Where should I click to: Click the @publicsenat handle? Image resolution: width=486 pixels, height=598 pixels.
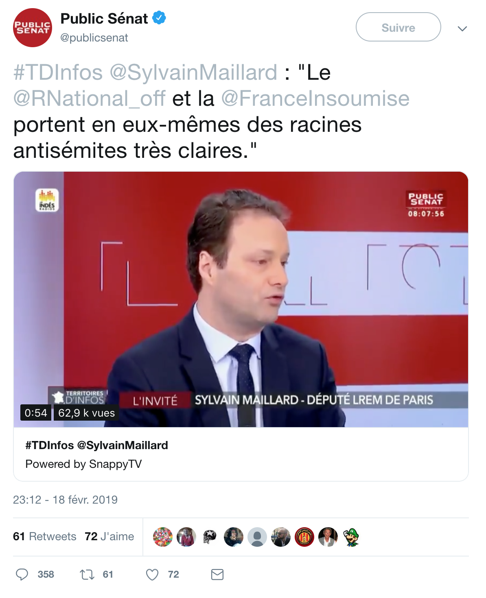(x=94, y=38)
